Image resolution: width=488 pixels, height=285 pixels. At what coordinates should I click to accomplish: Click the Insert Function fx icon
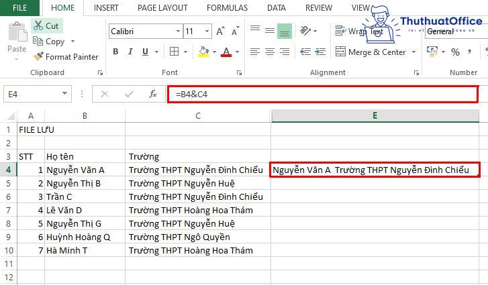(x=153, y=94)
